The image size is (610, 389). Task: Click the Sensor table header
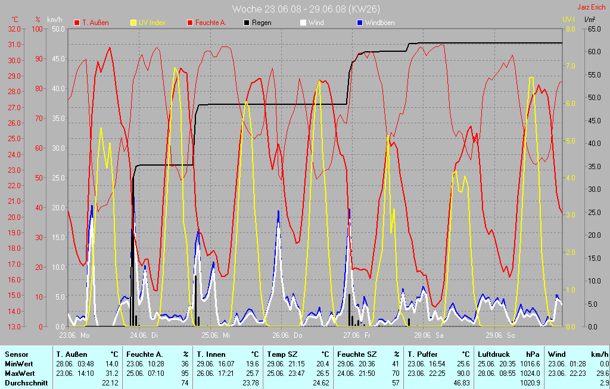[x=16, y=354]
